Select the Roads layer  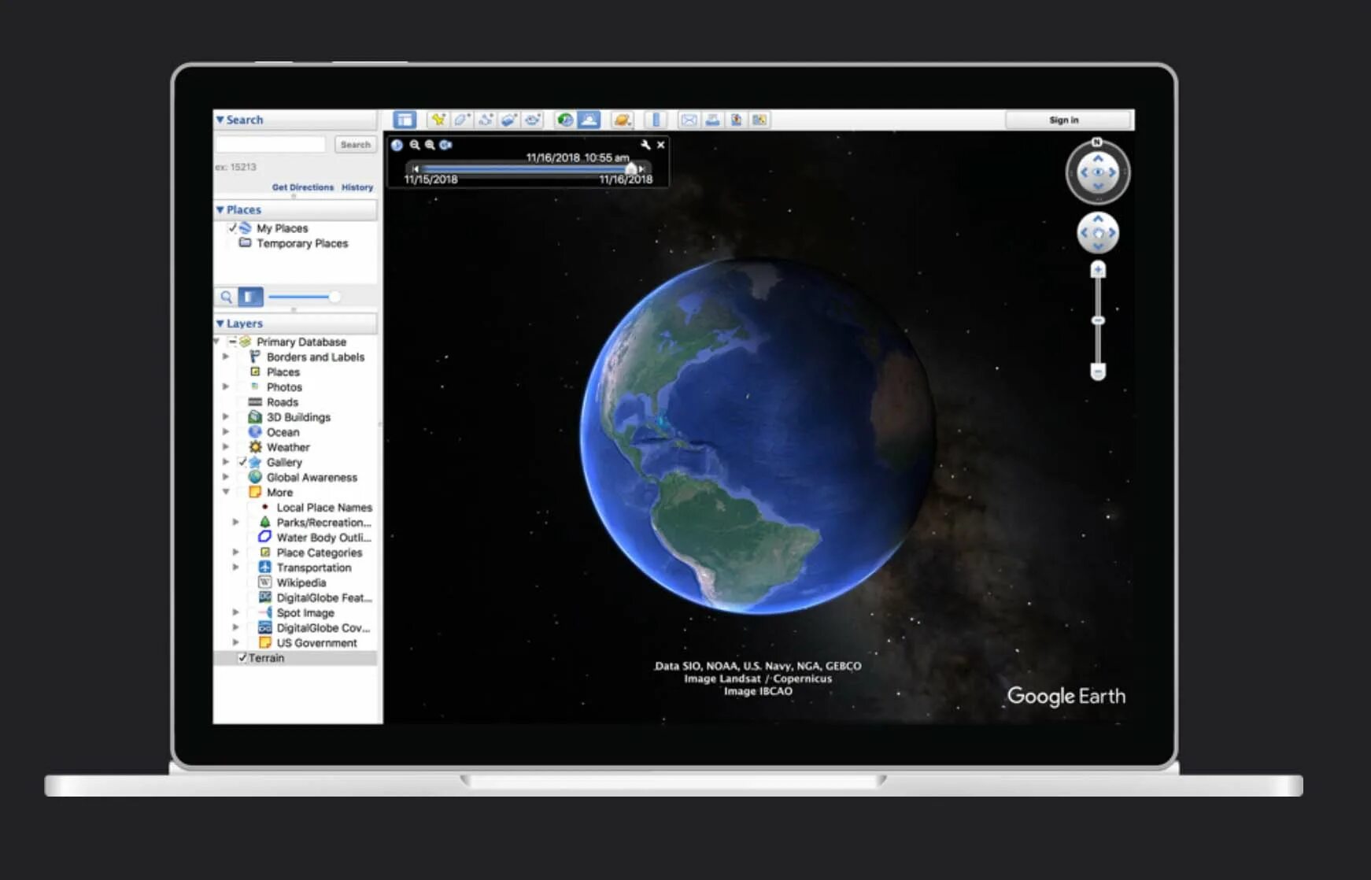coord(283,402)
